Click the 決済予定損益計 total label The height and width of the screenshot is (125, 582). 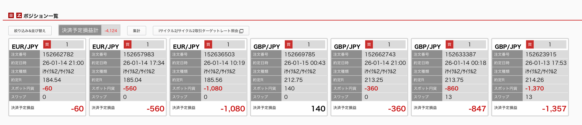pos(80,30)
